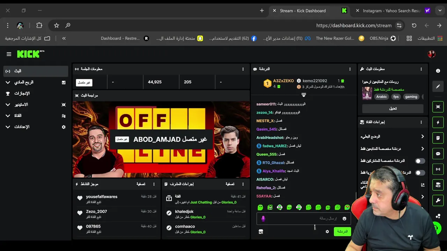Open the channel actions panel three-dot menu
Viewport: 447px width, 251px height.
(421, 122)
